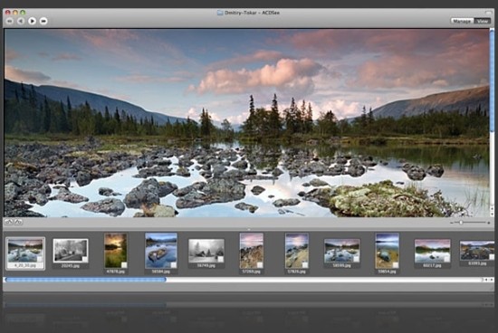Tick the tag checkbox on the 58595.jpg thumbnail

click(x=356, y=260)
